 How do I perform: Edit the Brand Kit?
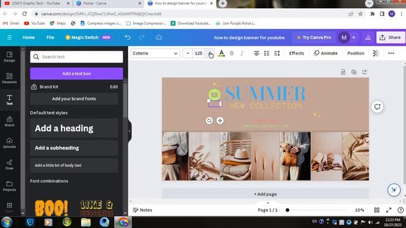(x=114, y=87)
